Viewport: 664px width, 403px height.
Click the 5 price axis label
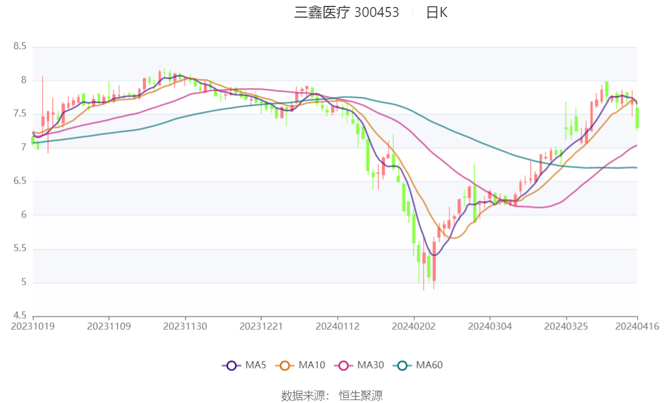(23, 282)
